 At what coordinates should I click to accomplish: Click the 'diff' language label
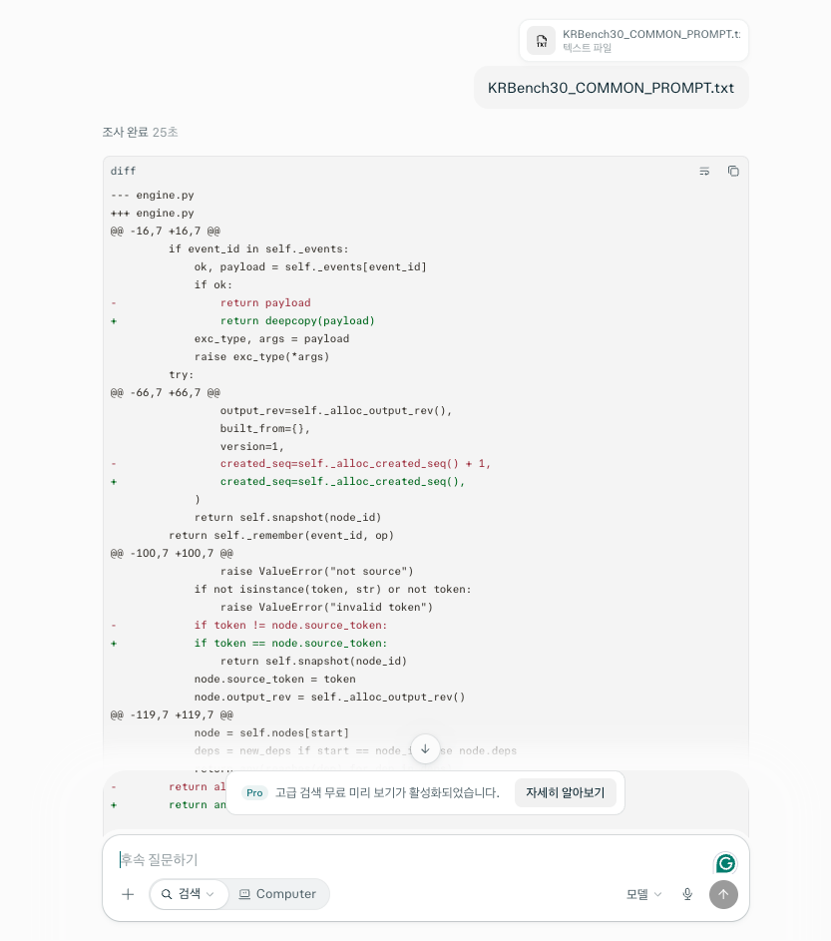click(x=123, y=171)
